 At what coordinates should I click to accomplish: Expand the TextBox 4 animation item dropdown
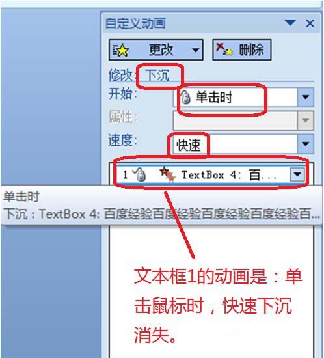tap(297, 174)
